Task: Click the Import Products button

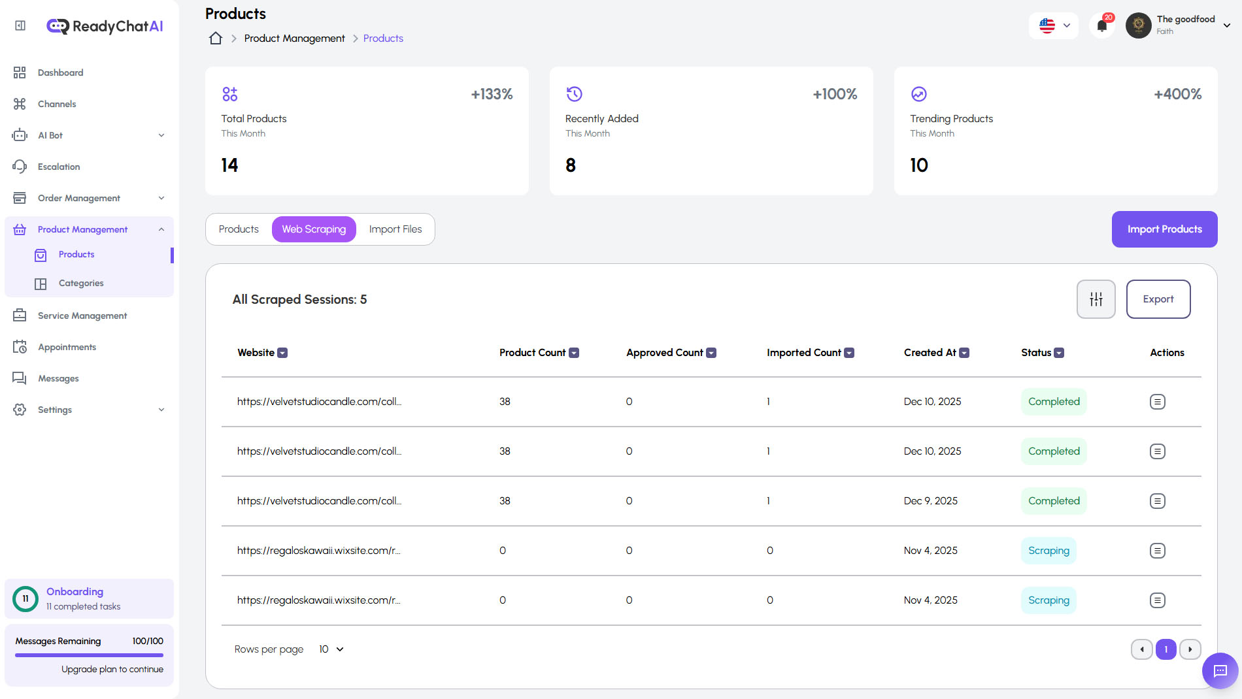Action: [x=1164, y=229]
